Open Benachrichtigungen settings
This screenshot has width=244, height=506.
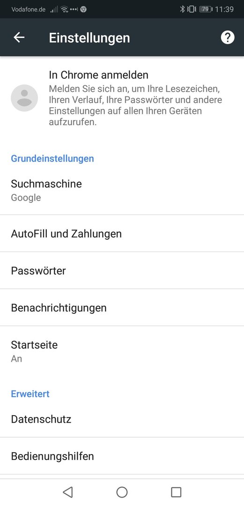coord(122,307)
